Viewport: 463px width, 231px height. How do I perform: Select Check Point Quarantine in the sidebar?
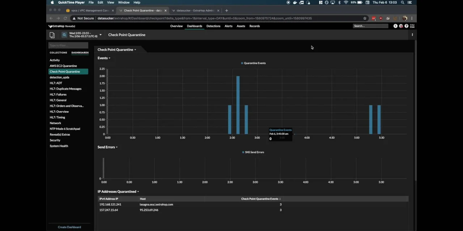pyautogui.click(x=68, y=71)
